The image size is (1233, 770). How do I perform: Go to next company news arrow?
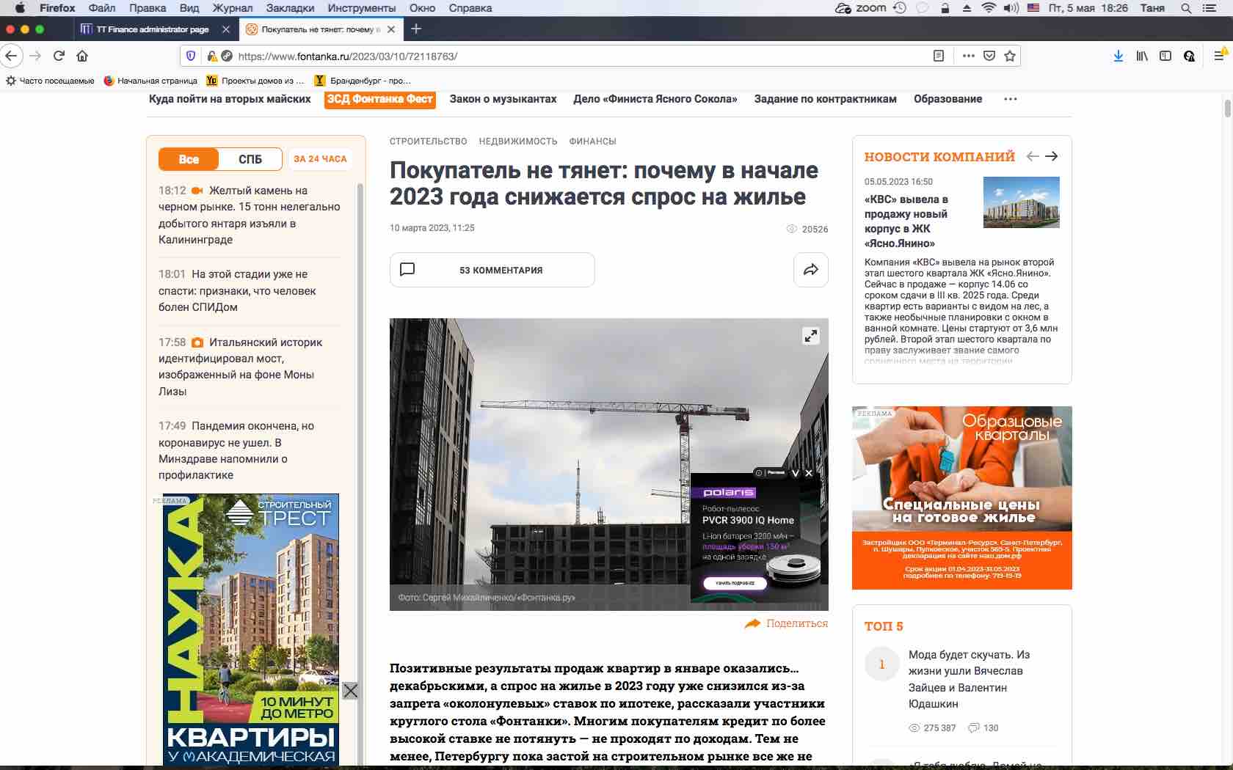[1052, 156]
